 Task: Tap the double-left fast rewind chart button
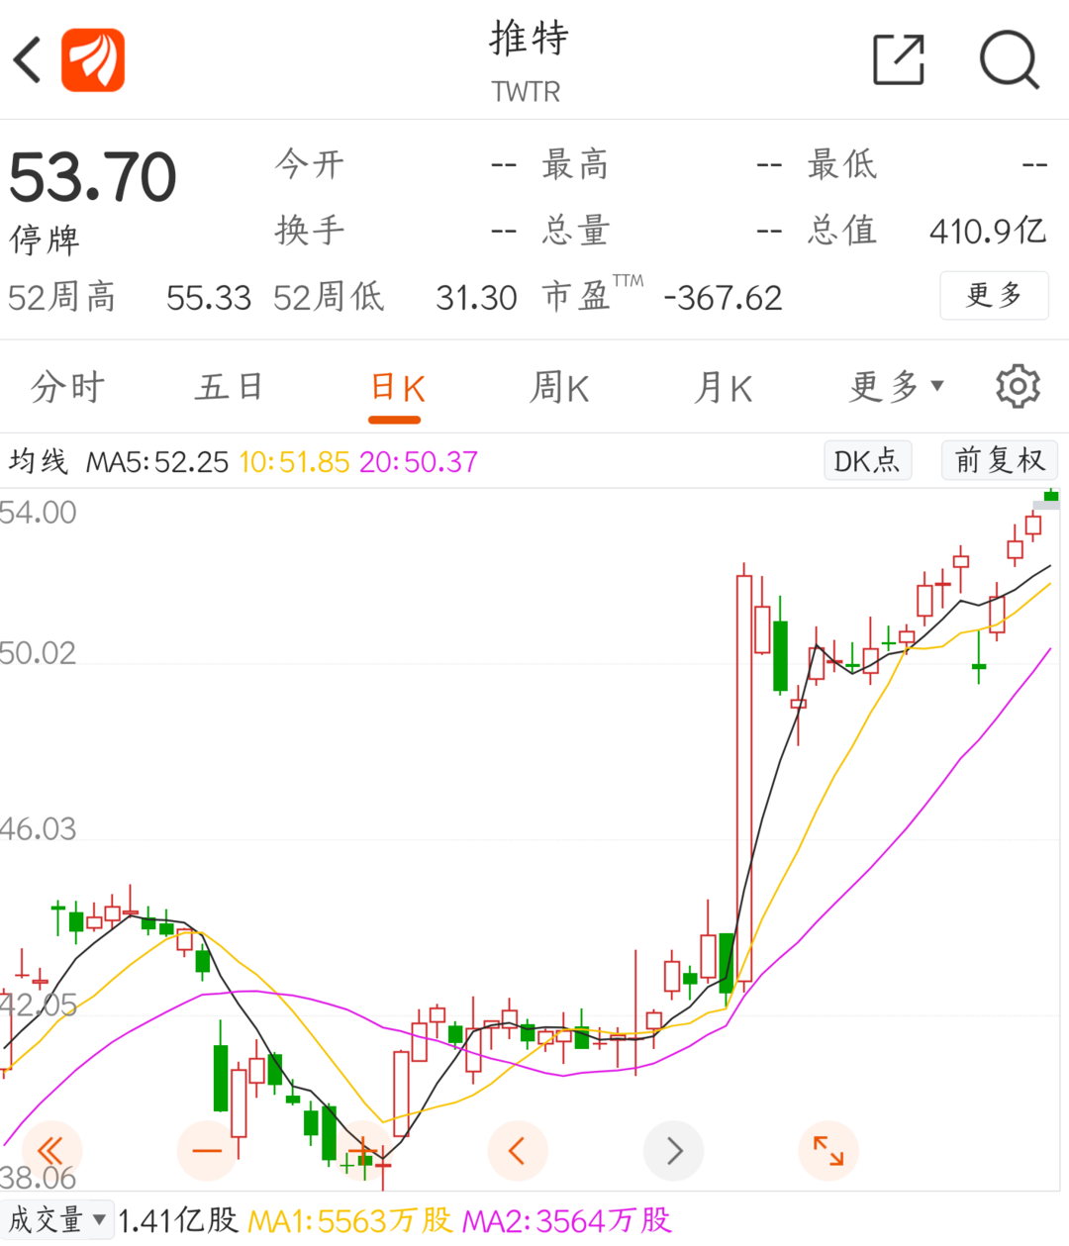coord(50,1150)
